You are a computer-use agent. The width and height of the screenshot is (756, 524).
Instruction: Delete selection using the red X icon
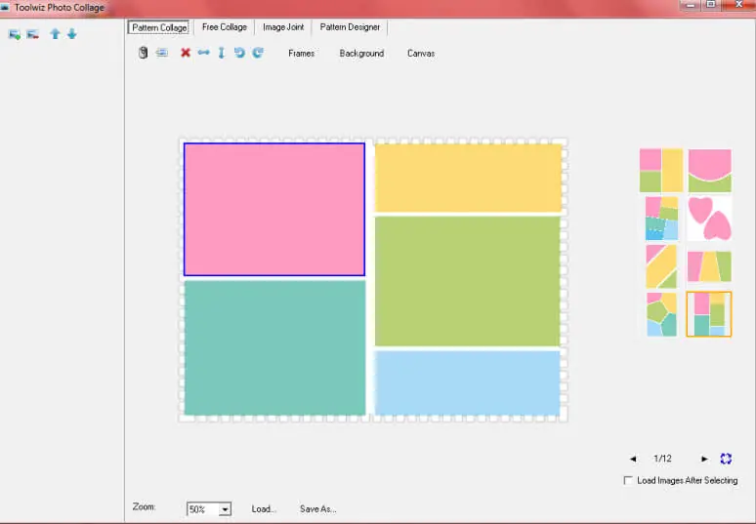186,53
